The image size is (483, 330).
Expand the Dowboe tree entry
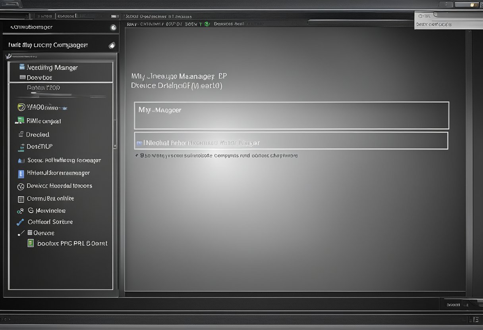pyautogui.click(x=23, y=77)
